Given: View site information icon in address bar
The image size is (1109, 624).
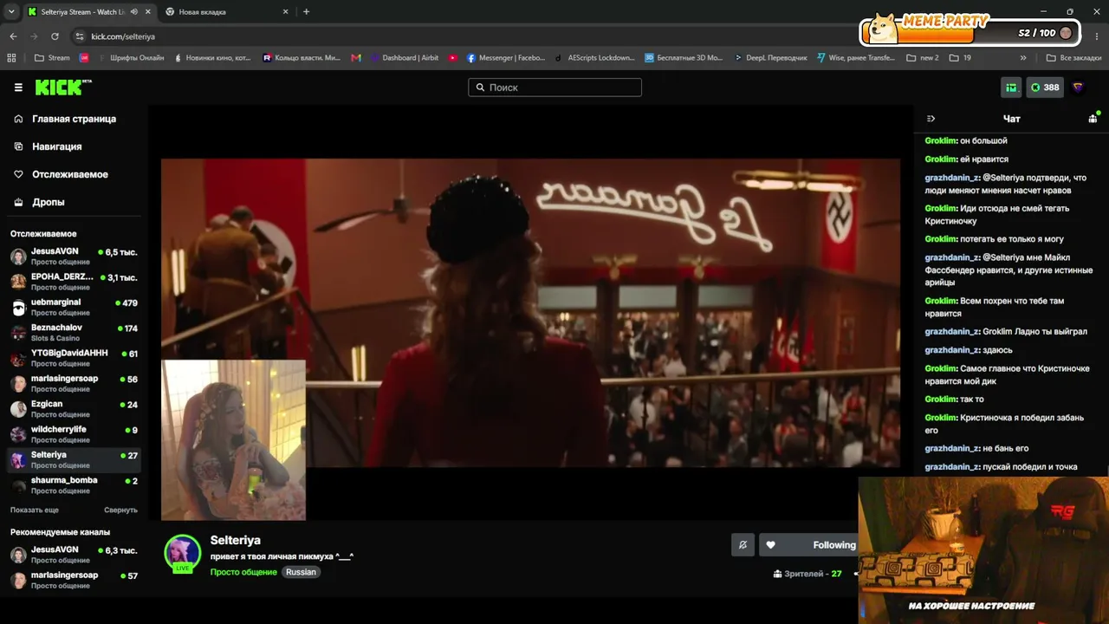Looking at the screenshot, I should click(80, 36).
